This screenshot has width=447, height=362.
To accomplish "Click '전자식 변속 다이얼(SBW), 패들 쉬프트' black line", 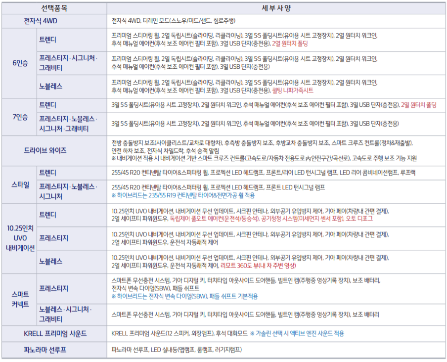I will [x=155, y=288].
